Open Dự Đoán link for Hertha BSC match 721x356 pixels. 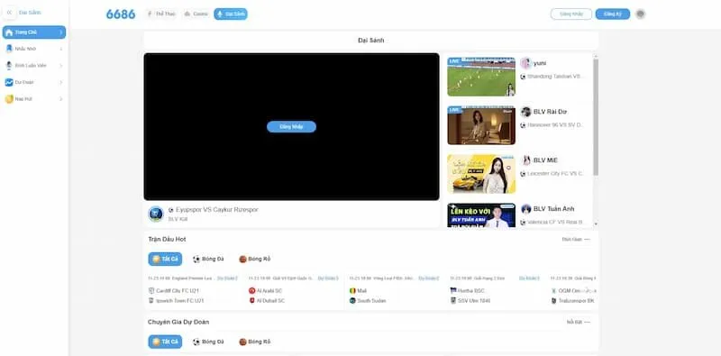tap(529, 278)
